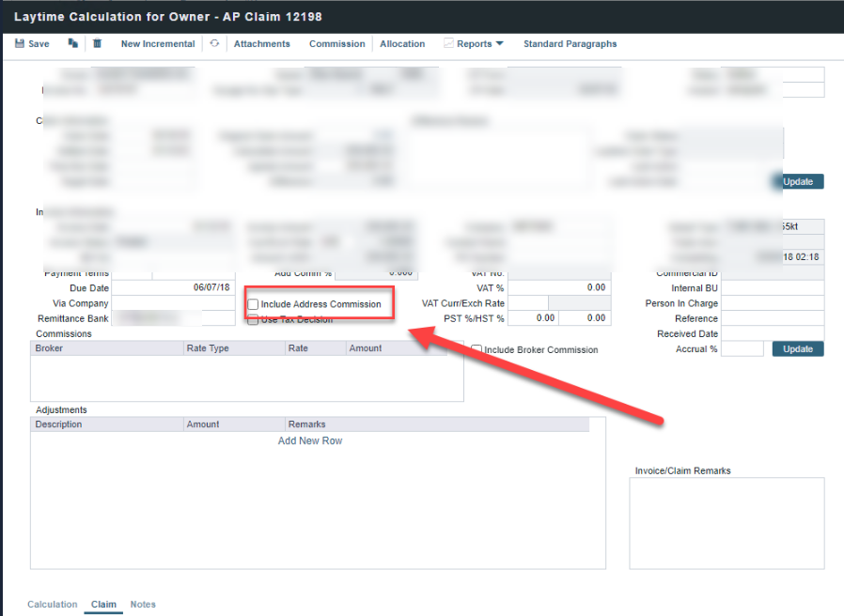Click the Reports chart icon
The width and height of the screenshot is (844, 616).
click(x=448, y=44)
